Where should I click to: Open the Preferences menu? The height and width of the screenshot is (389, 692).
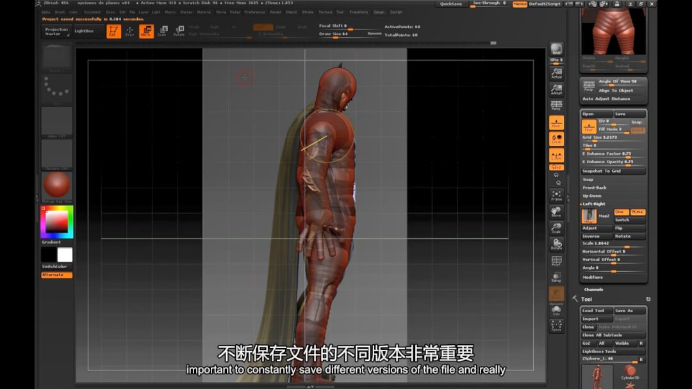click(x=254, y=12)
